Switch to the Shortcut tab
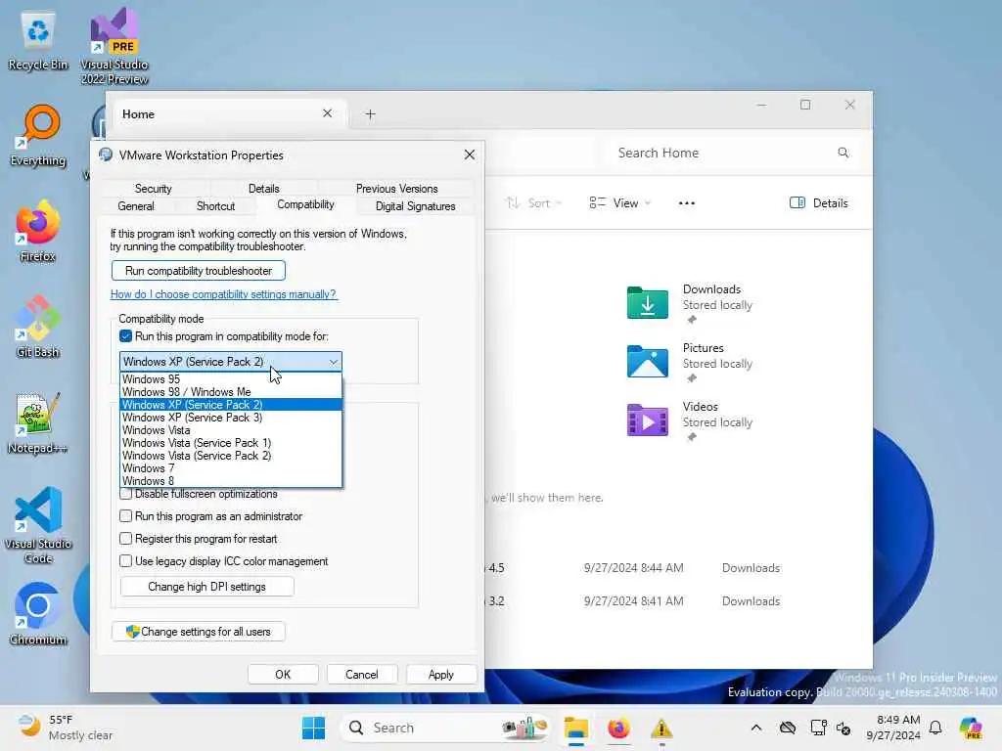The image size is (1002, 751). point(215,206)
